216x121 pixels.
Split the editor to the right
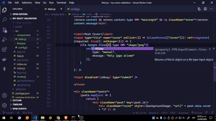(x=205, y=9)
